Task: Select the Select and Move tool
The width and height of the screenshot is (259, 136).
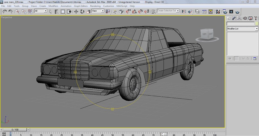Action: (76, 11)
